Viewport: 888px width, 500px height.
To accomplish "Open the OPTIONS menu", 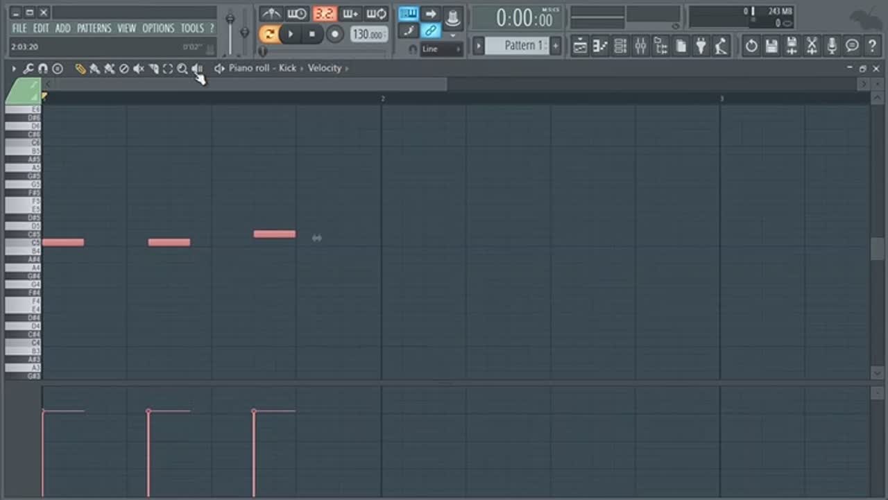I will pos(158,28).
